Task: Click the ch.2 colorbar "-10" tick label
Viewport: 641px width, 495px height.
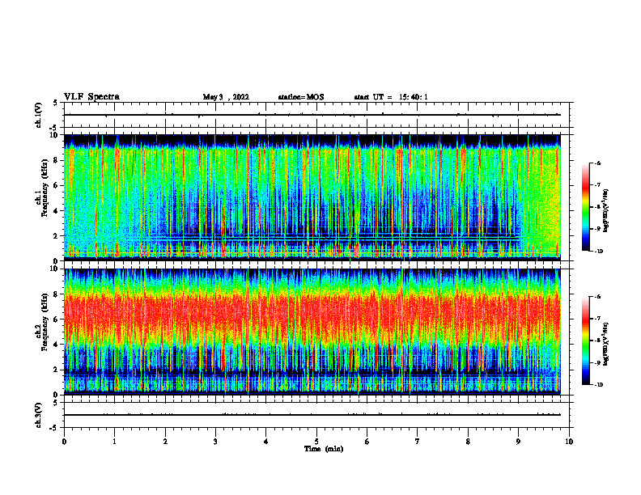Action: tap(598, 385)
